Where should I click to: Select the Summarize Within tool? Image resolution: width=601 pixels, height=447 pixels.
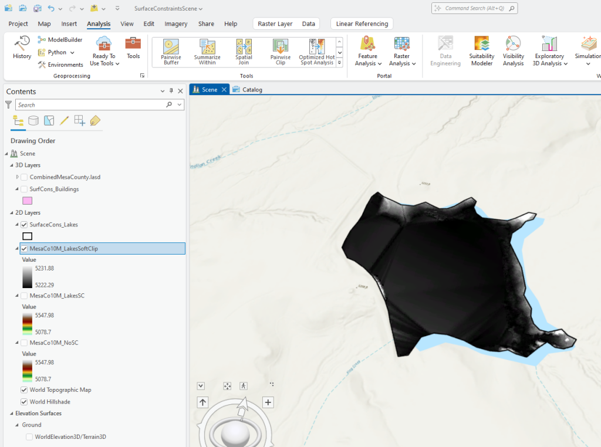point(207,52)
